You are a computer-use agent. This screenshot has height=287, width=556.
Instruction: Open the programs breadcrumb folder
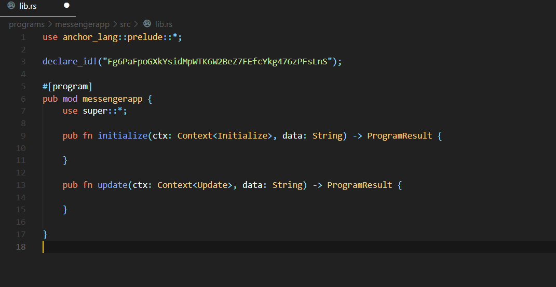pos(26,24)
